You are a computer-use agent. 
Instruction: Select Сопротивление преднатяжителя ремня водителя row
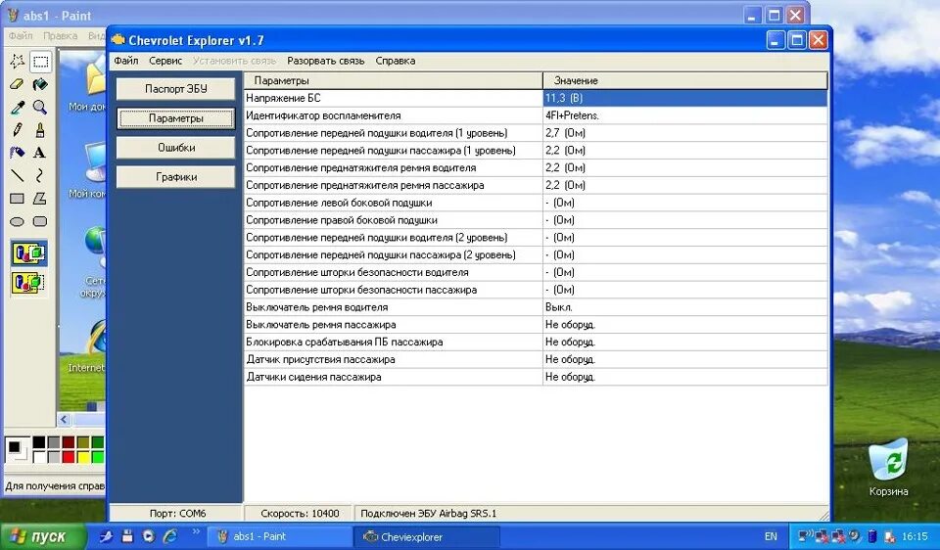pos(536,167)
